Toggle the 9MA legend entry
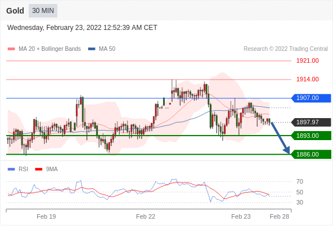Screen dimensions: 333x226 point(46,169)
